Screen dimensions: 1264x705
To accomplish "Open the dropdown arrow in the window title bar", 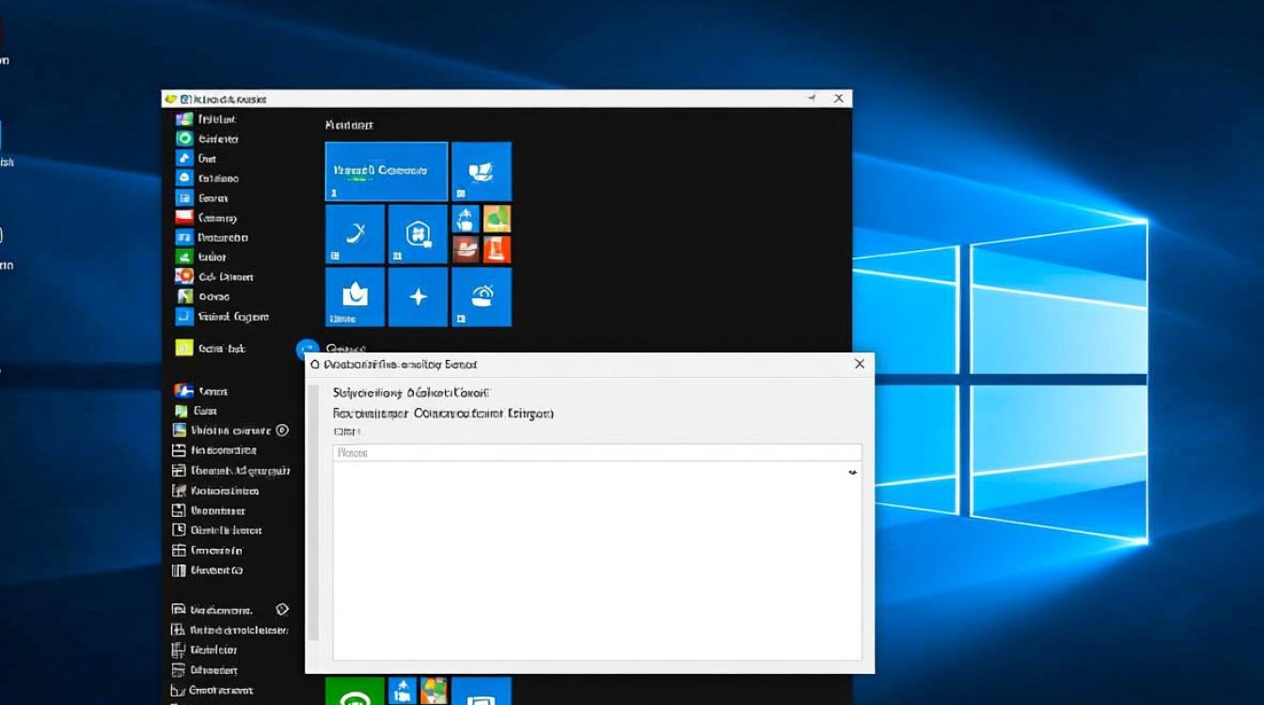I will click(x=811, y=99).
